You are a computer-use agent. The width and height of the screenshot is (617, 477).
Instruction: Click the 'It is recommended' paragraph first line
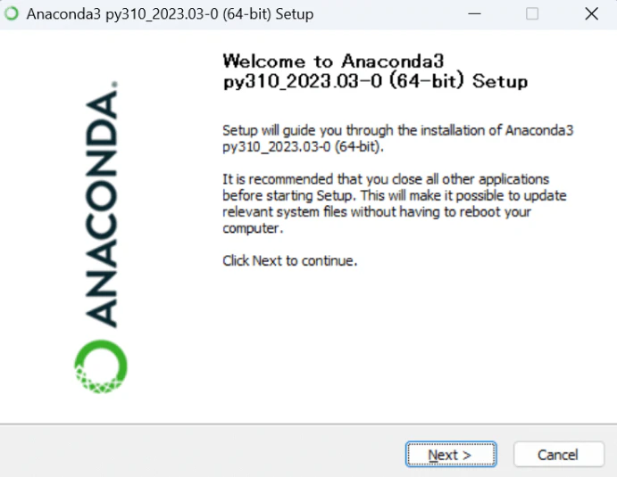coord(386,179)
